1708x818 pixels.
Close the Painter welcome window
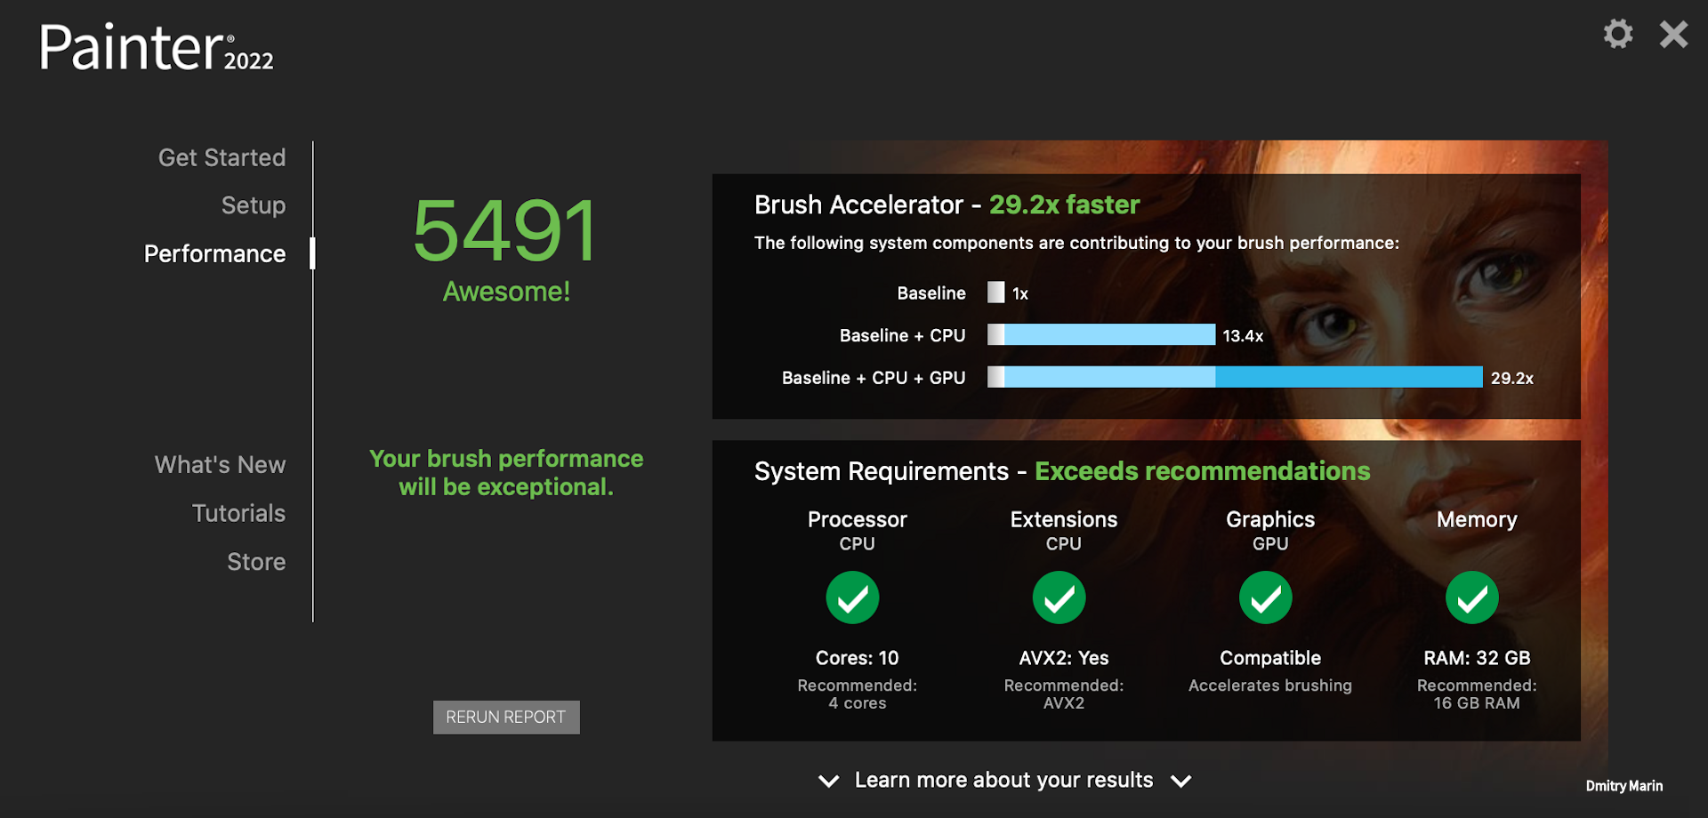(x=1673, y=35)
